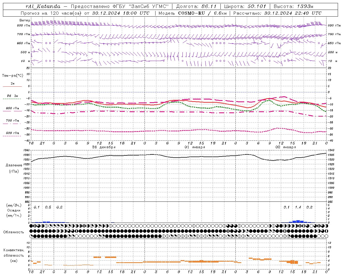The height and width of the screenshot is (274, 342).
Task: Select the forecast start time 30.12.2024 18:00 UTC
Action: 121,13
